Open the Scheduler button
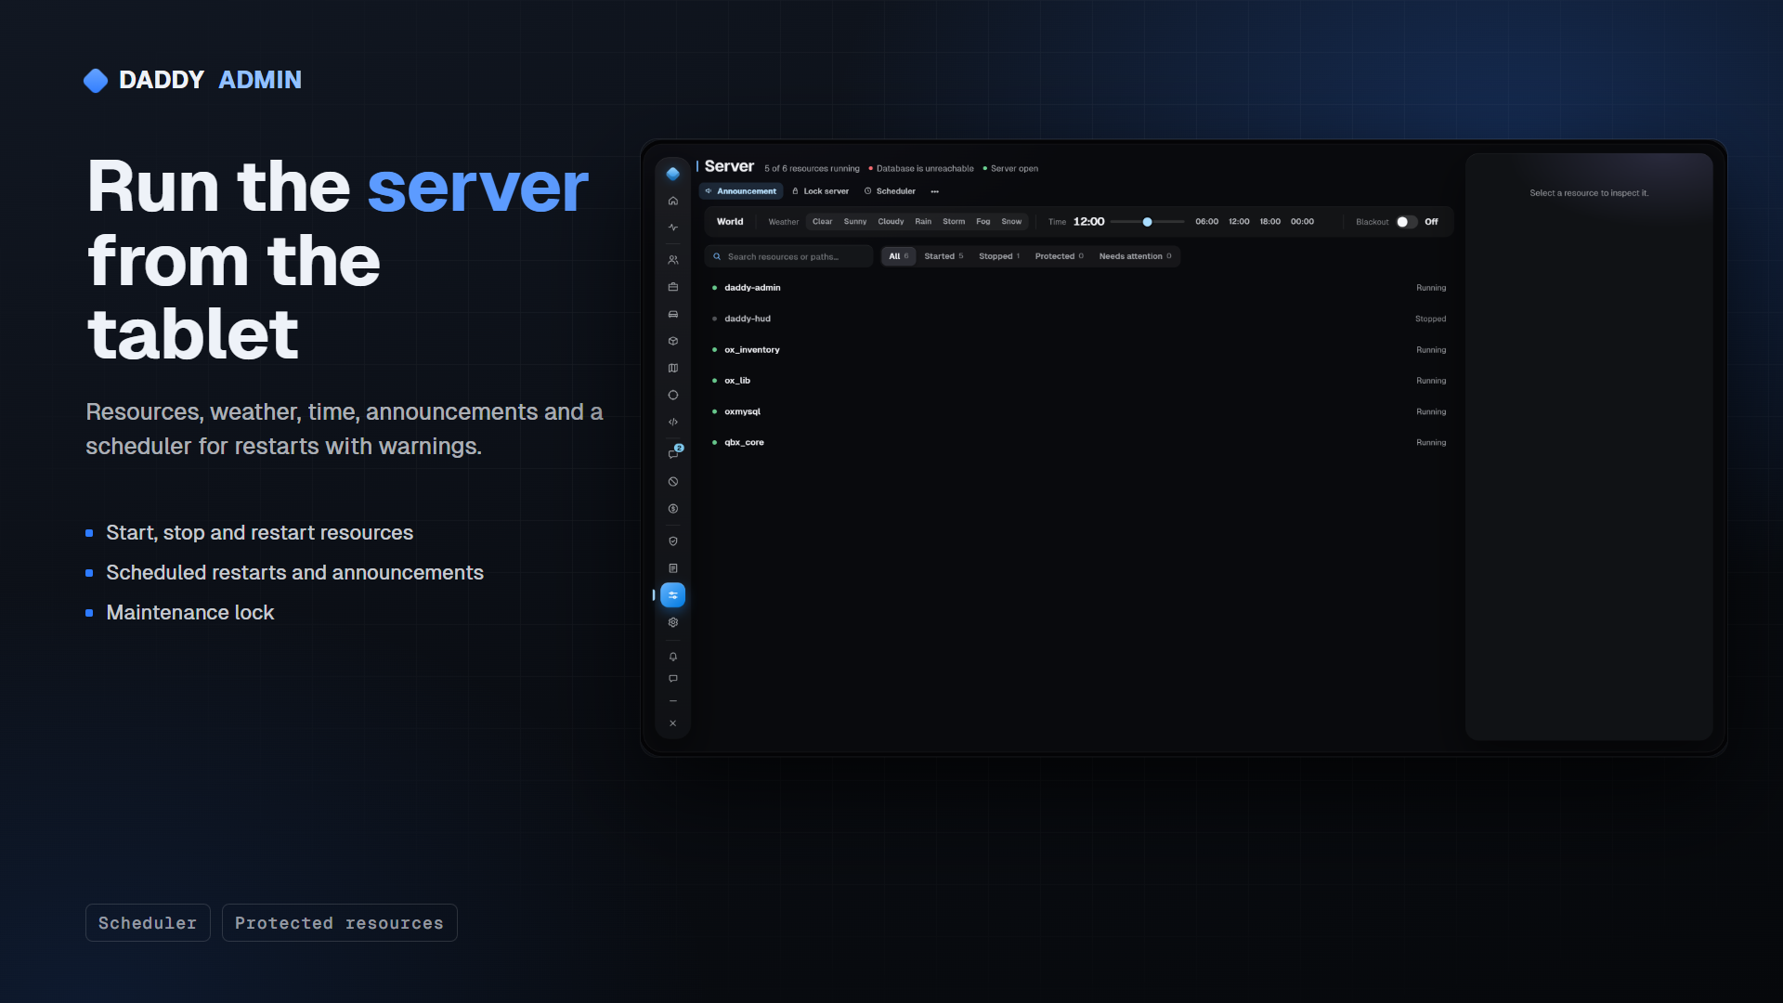This screenshot has width=1783, height=1003. coord(890,191)
